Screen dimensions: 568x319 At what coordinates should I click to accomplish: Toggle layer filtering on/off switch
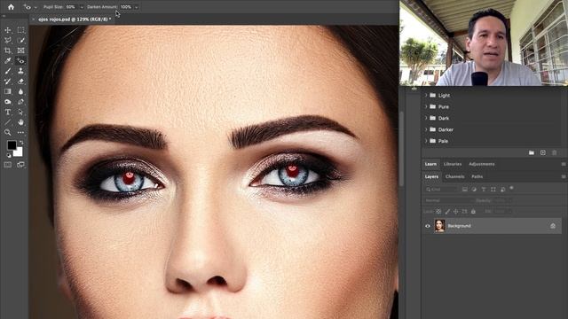coord(511,188)
